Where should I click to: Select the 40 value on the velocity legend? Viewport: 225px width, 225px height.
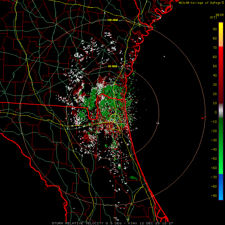[215, 75]
